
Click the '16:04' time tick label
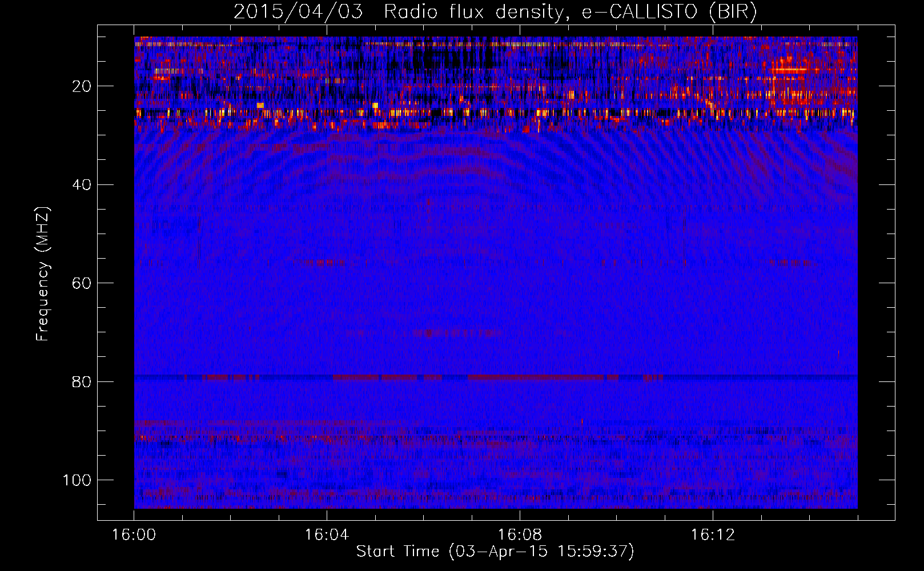tap(327, 535)
